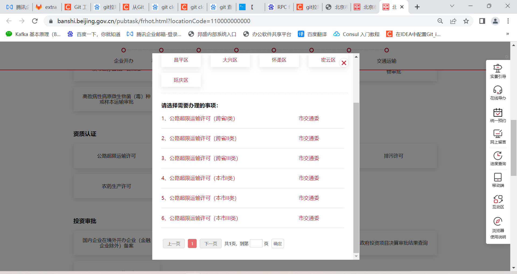Select 大兴区 district
Image resolution: width=517 pixels, height=274 pixels.
(230, 60)
